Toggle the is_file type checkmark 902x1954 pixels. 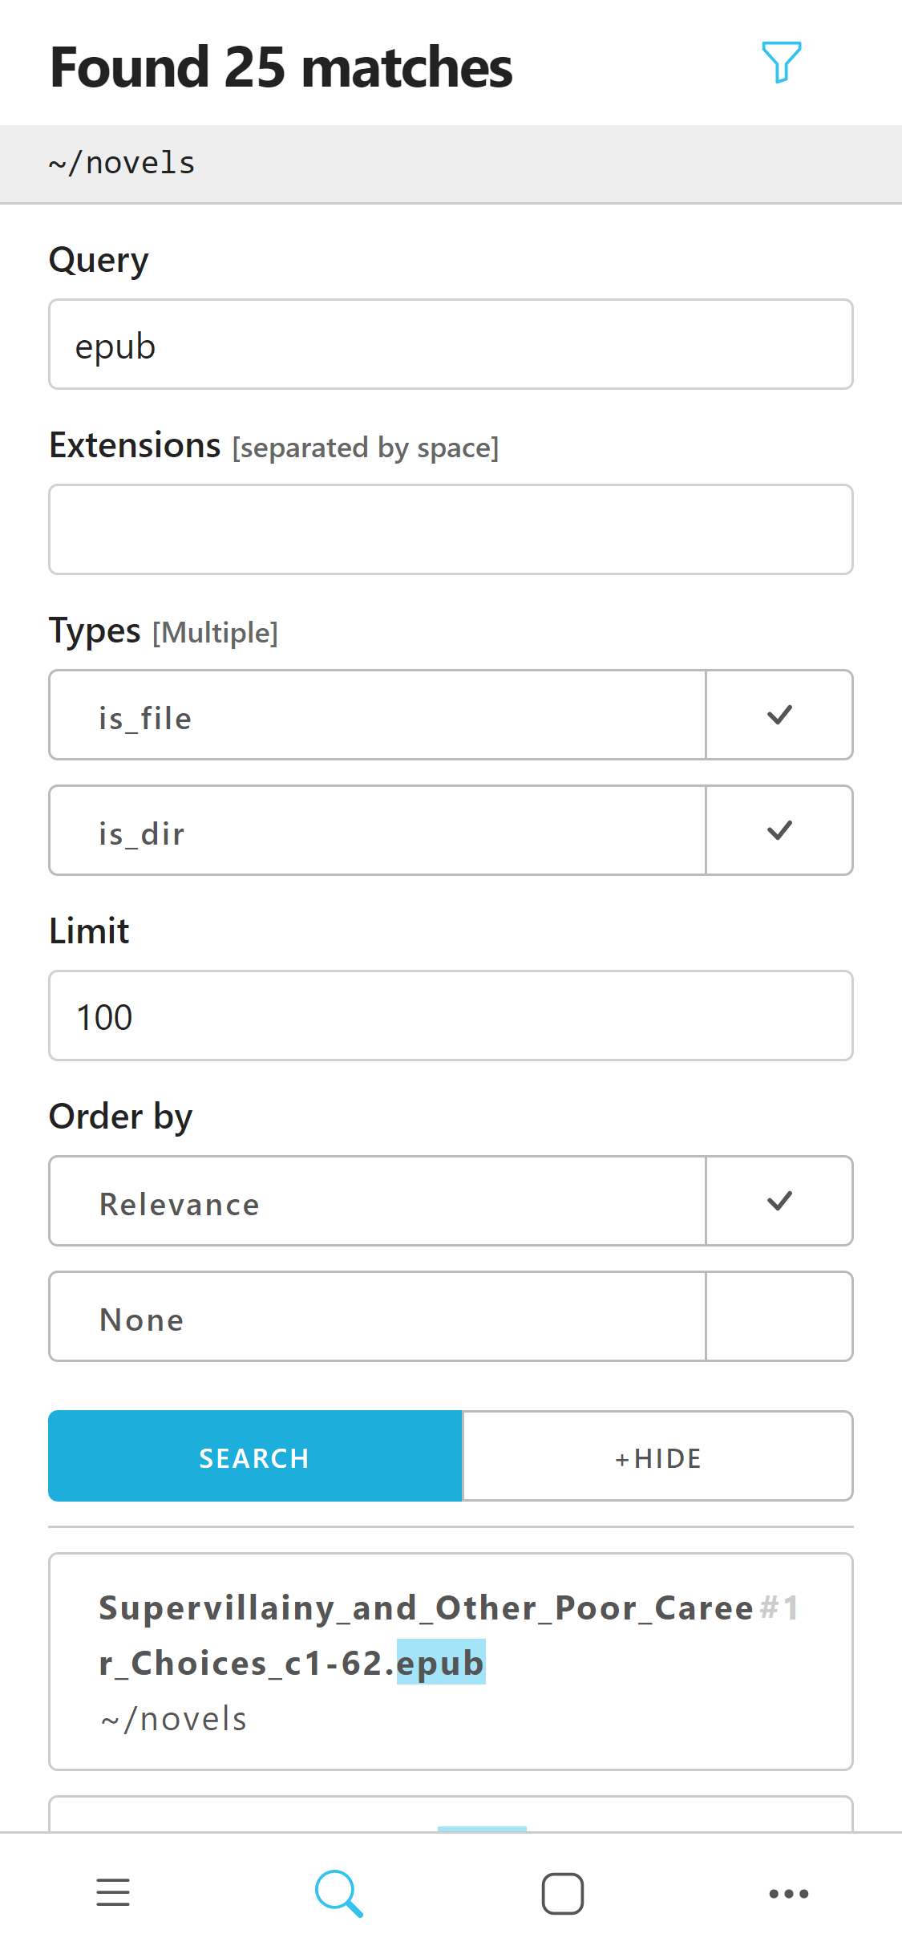[779, 716]
